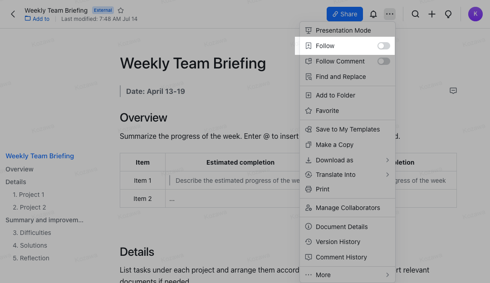Open help via the lightbulb icon

[448, 14]
